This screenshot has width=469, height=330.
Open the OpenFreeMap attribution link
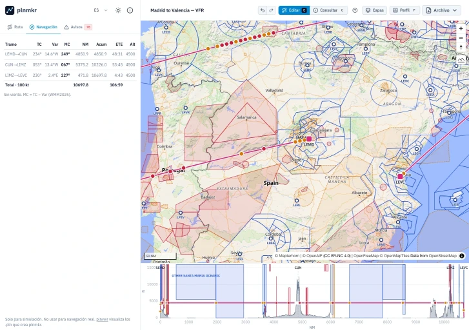tap(366, 256)
